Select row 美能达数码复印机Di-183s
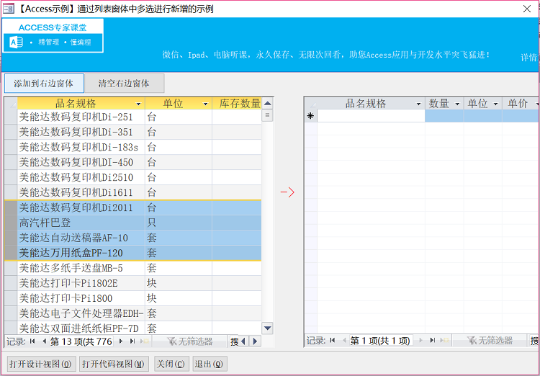 133,147
